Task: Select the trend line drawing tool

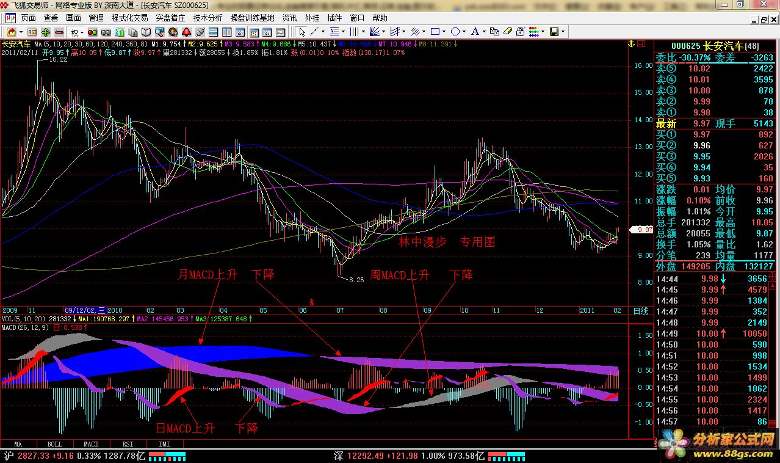Action: coord(314,32)
